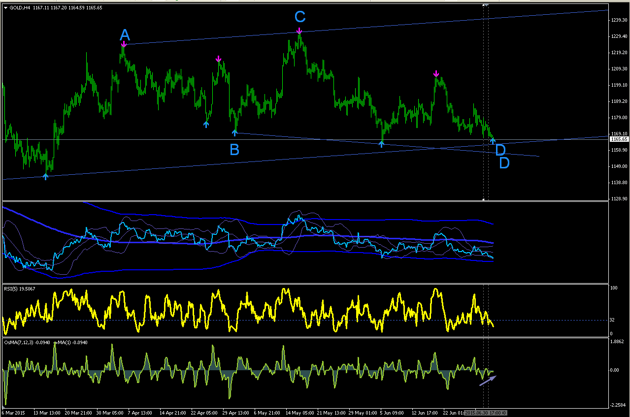Click the 1219.20 price axis label

tap(619, 53)
